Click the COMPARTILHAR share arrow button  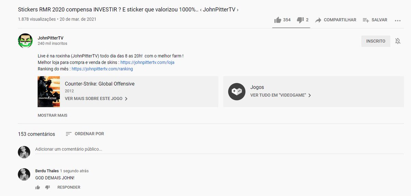336,20
